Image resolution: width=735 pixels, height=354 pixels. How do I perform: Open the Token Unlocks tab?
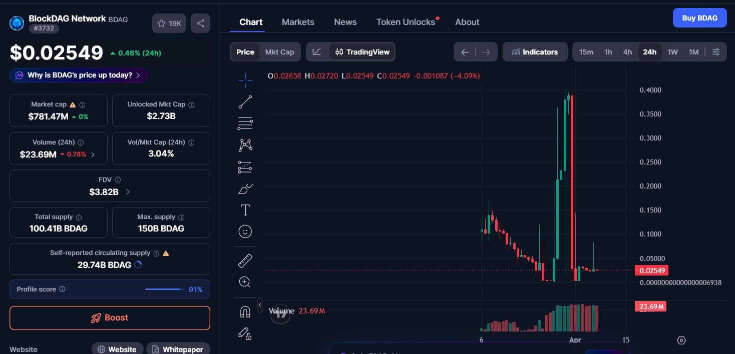406,21
